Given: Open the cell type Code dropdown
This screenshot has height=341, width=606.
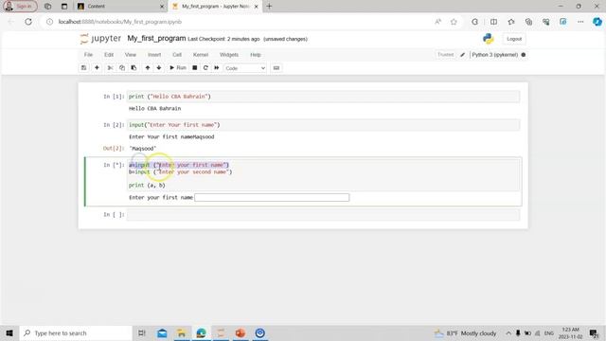Looking at the screenshot, I should (x=245, y=68).
